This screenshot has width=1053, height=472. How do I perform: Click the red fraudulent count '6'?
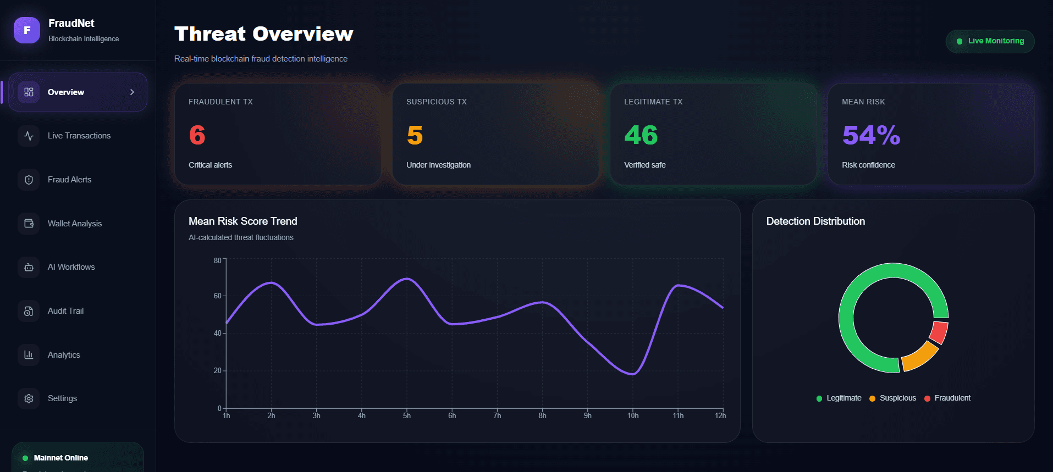(x=197, y=135)
